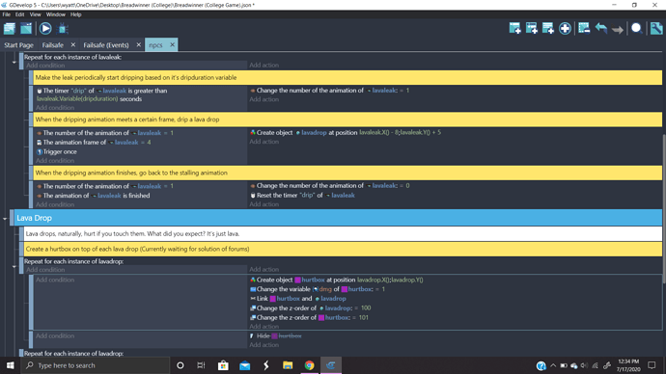This screenshot has width=666, height=374.
Task: Search in events with magnifier
Action: tap(636, 28)
